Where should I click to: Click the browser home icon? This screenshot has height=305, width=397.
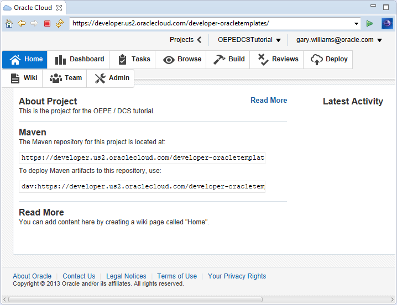pos(9,24)
